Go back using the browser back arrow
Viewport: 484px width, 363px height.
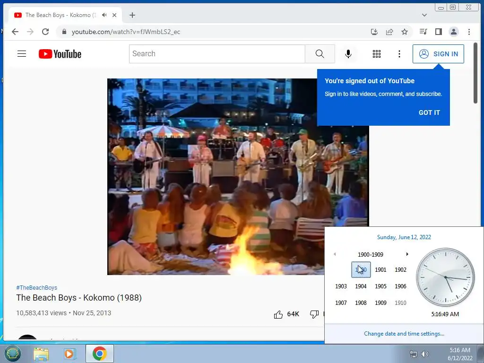pyautogui.click(x=15, y=32)
